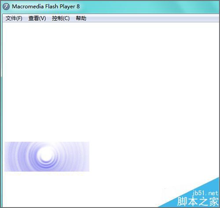Open the 查看(V) menu

(37, 18)
